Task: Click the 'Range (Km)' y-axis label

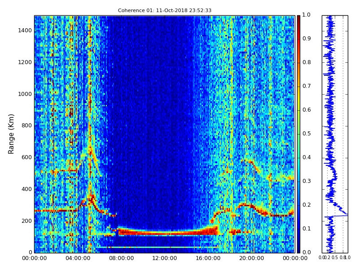Action: click(x=11, y=134)
